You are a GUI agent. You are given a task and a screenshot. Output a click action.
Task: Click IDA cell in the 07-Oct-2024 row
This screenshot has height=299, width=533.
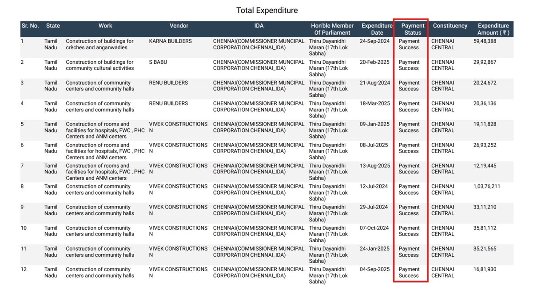point(259,231)
